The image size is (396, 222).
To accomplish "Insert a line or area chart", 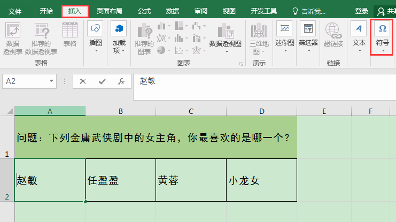I will pyautogui.click(x=164, y=38).
